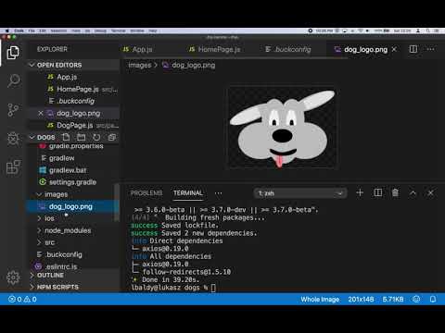Viewport: 445px width, 333px height.
Task: Switch to the App.js tab
Action: click(138, 49)
